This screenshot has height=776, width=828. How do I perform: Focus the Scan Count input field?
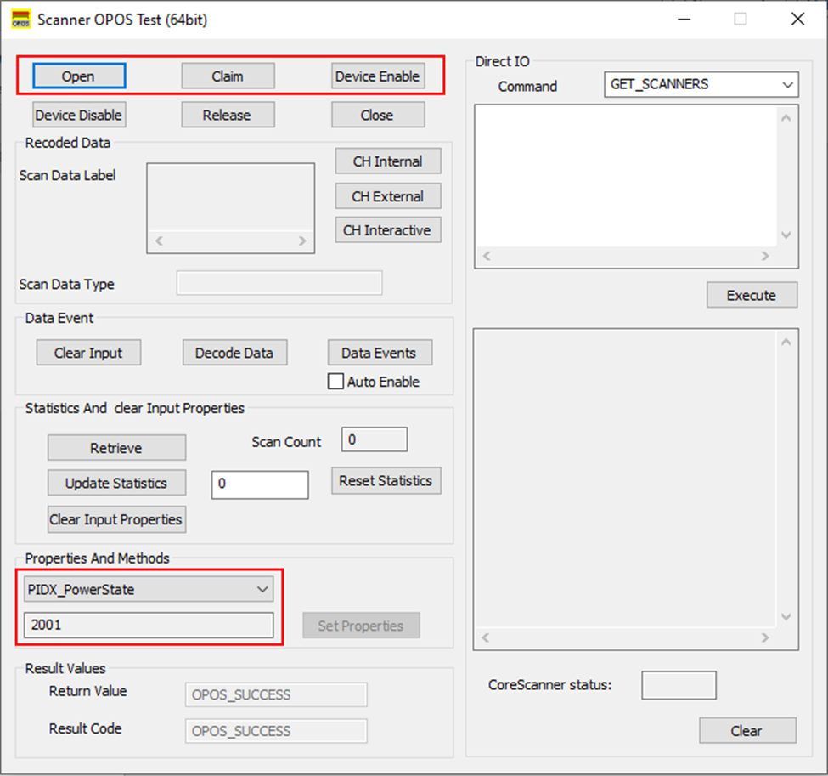point(374,439)
